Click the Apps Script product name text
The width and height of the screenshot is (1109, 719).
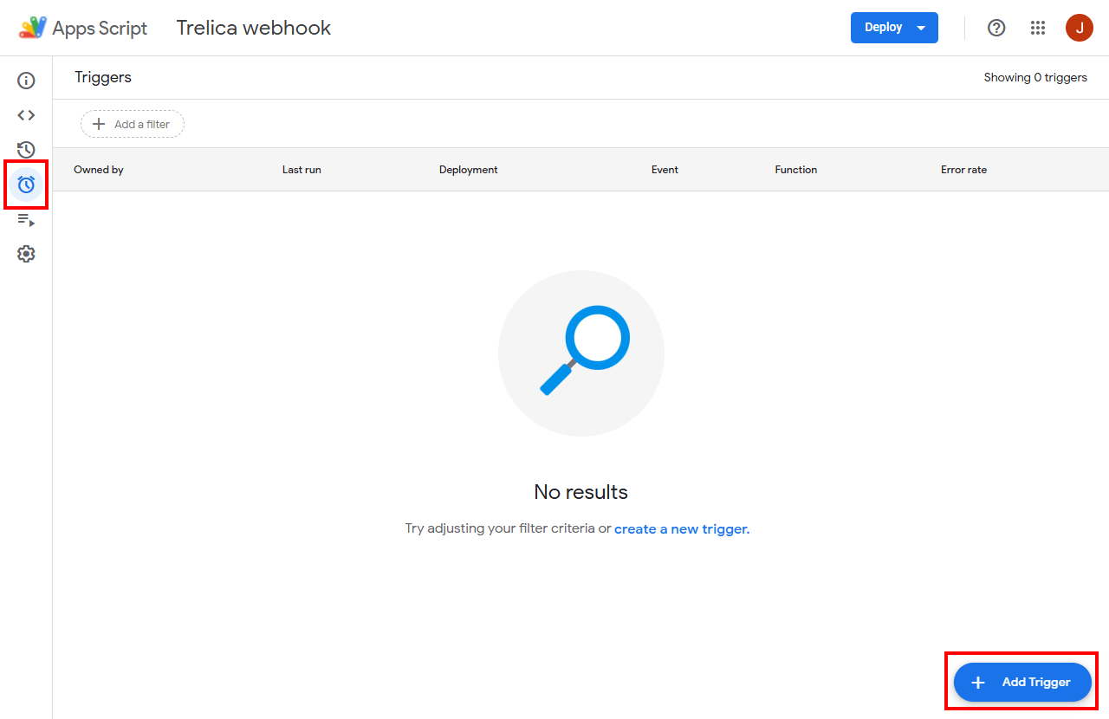(100, 29)
